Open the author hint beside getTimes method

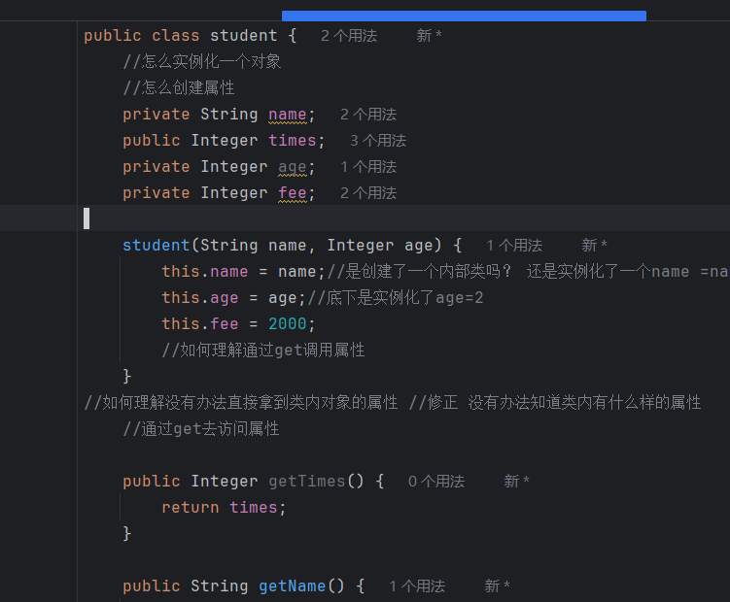point(516,482)
